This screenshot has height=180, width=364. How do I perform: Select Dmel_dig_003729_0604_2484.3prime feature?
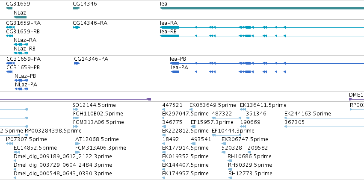click(63, 165)
